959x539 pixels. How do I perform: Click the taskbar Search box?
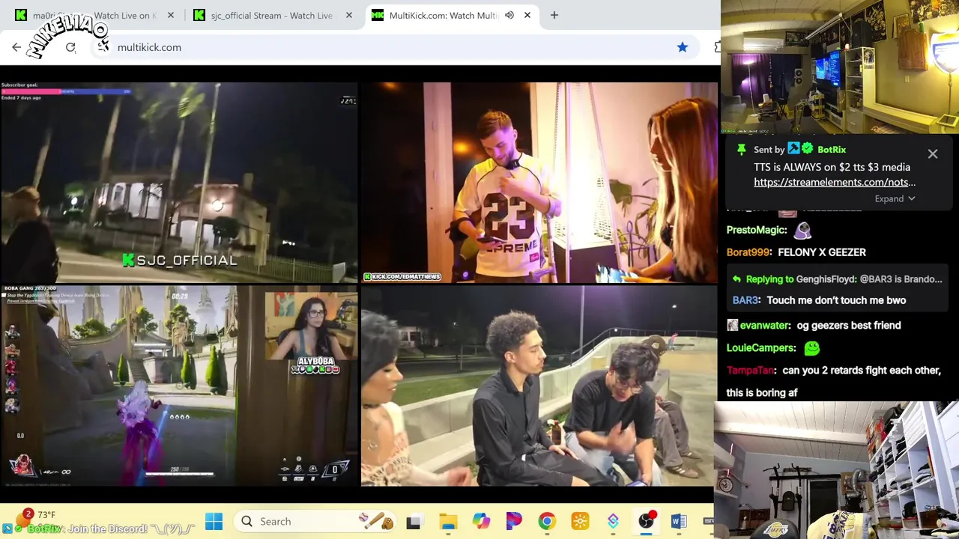point(315,521)
